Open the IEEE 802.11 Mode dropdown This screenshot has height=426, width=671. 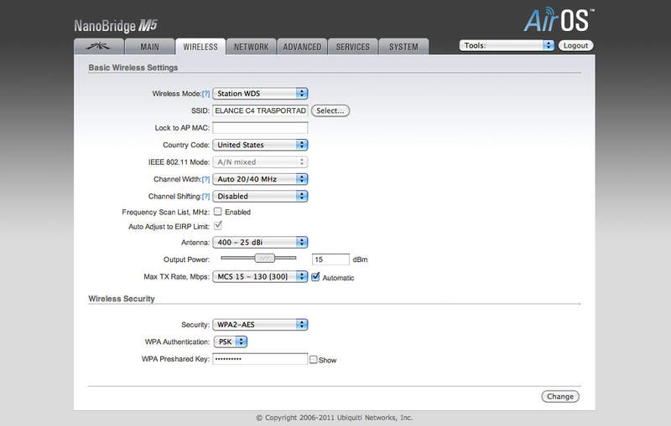coord(260,162)
